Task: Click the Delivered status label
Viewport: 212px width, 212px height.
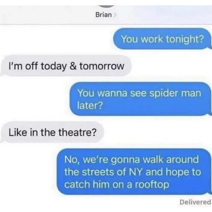Action: (195, 202)
